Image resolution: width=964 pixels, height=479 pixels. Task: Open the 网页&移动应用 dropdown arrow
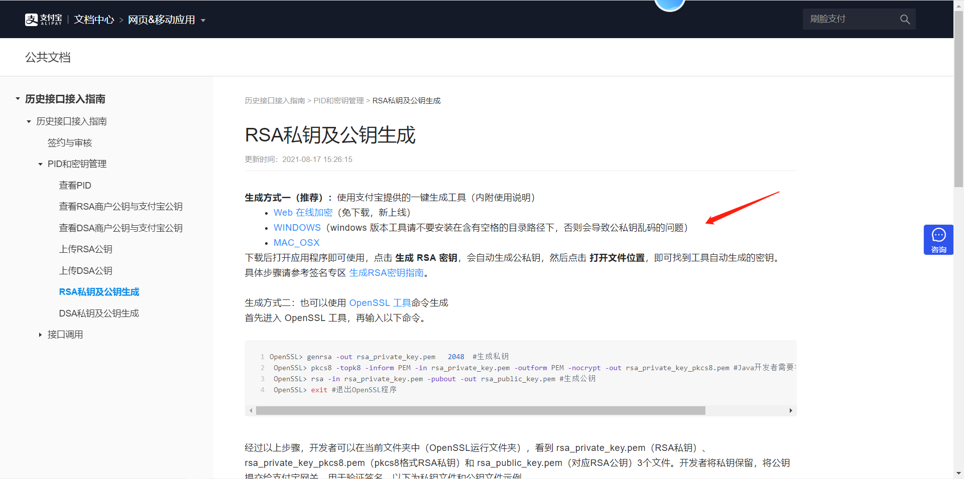point(203,21)
